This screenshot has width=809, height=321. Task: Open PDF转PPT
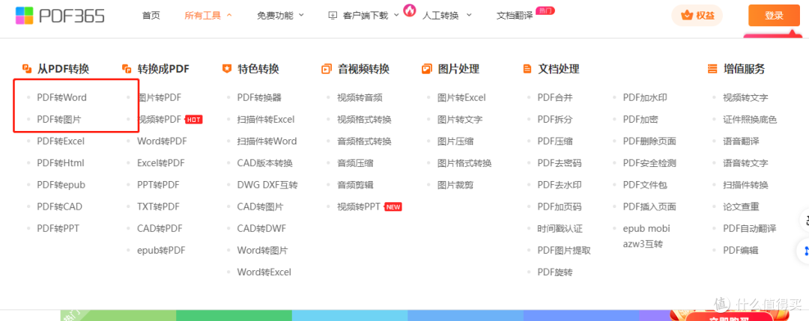[x=58, y=228]
